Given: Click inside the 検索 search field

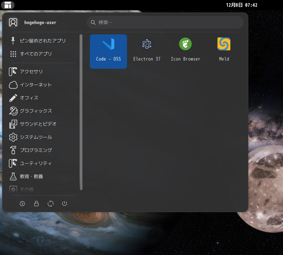Looking at the screenshot, I should pyautogui.click(x=165, y=22).
